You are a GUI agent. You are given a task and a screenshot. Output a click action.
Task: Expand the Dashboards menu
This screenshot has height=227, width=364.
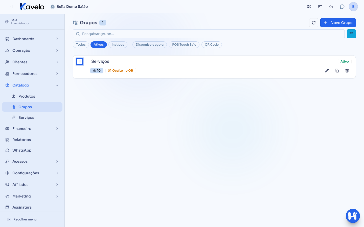pos(32,39)
